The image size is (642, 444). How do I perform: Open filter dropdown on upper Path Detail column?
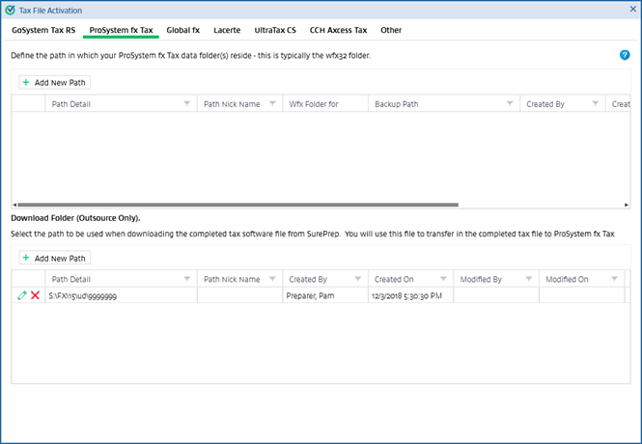coord(185,104)
